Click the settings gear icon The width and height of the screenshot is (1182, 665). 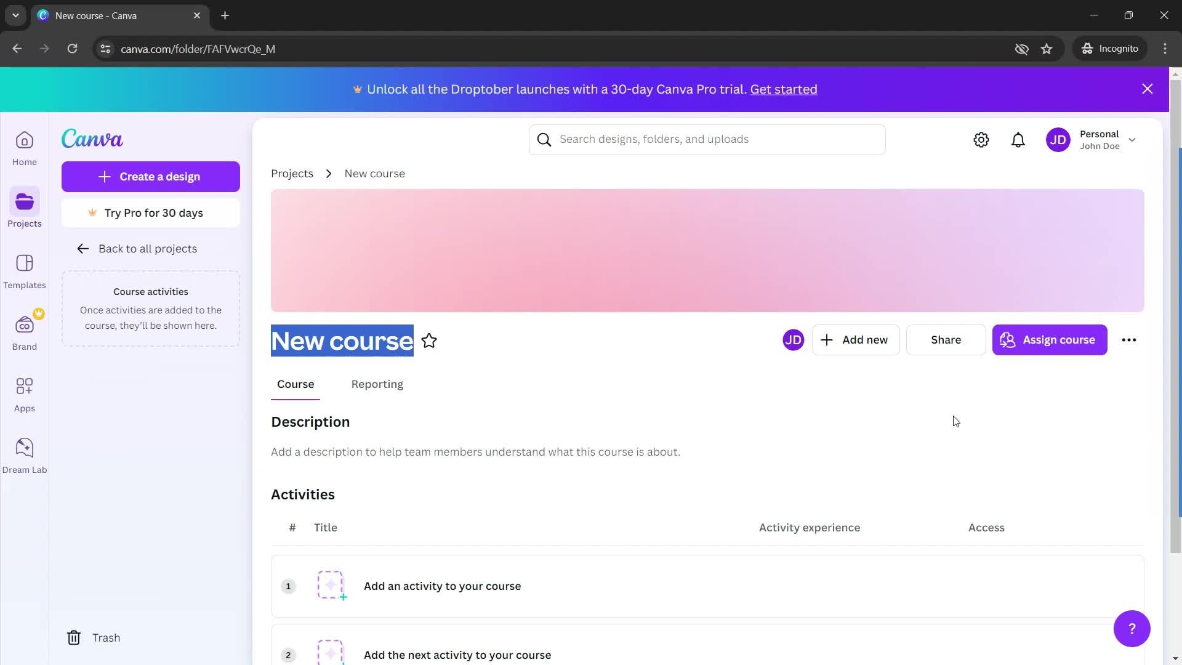[981, 139]
